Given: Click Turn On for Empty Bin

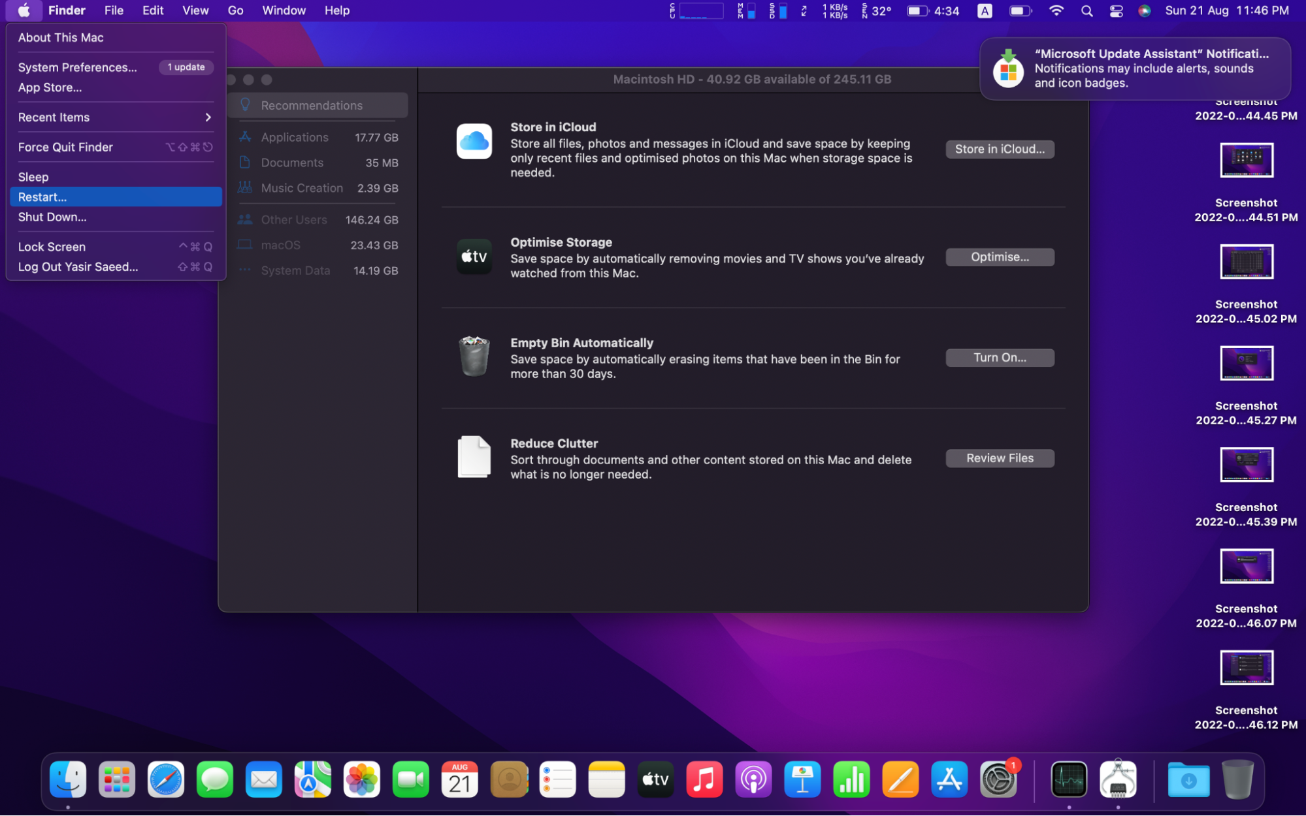Looking at the screenshot, I should tap(1000, 358).
